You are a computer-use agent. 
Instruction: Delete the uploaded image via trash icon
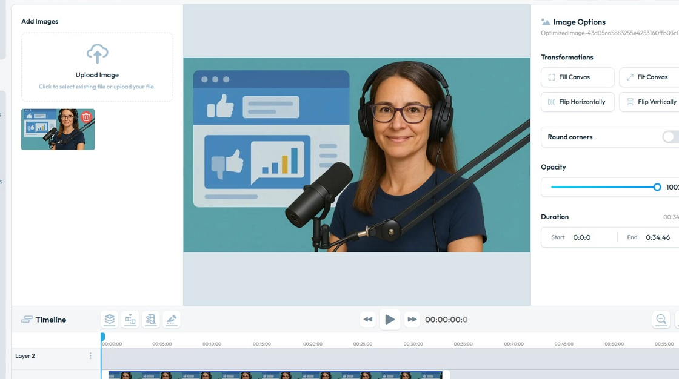pyautogui.click(x=86, y=117)
